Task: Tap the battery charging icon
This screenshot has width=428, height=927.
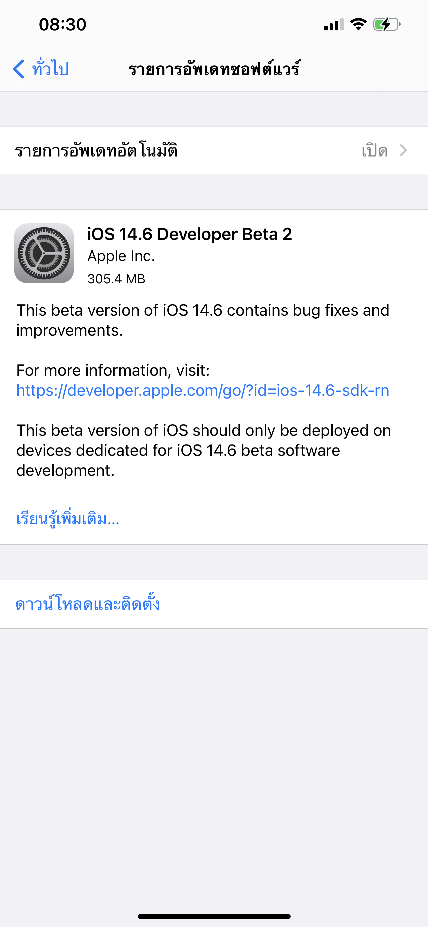Action: (x=387, y=24)
